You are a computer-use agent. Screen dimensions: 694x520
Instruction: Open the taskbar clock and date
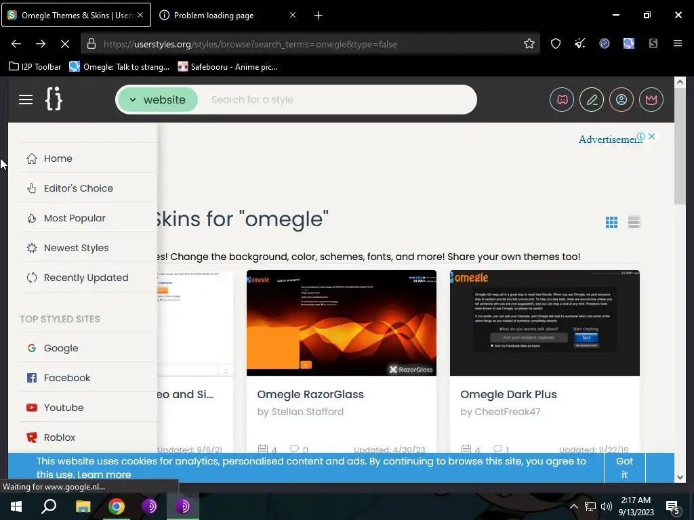[x=636, y=506]
